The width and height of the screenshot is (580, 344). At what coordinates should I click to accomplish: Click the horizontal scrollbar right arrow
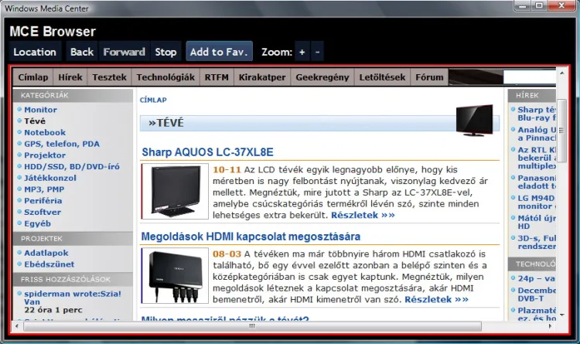(x=551, y=326)
